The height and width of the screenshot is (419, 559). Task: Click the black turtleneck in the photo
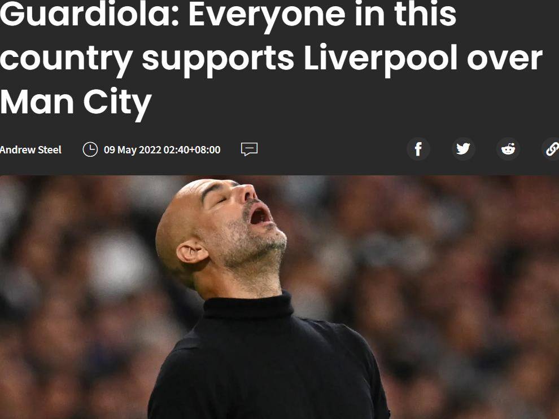tap(268, 360)
